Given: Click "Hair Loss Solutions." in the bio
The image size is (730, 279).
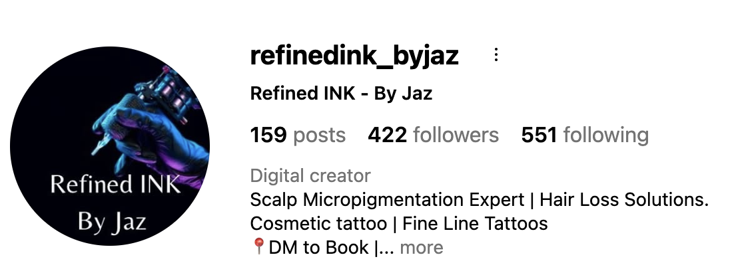Looking at the screenshot, I should pos(624,199).
